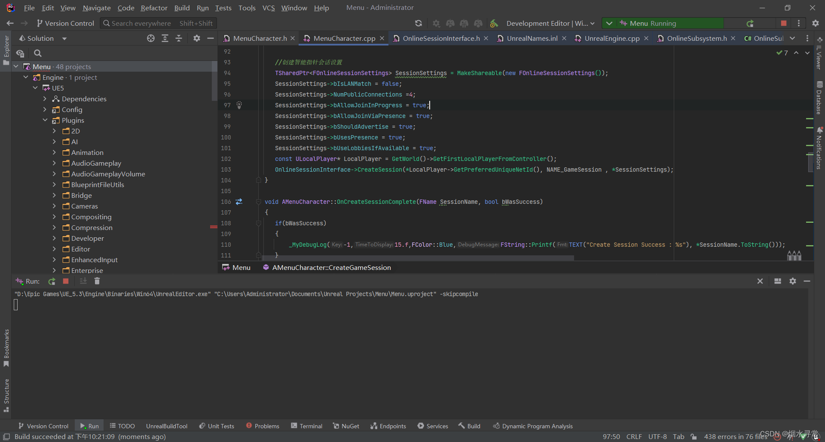The image size is (825, 442).
Task: Open the Refactor menu
Action: [154, 8]
